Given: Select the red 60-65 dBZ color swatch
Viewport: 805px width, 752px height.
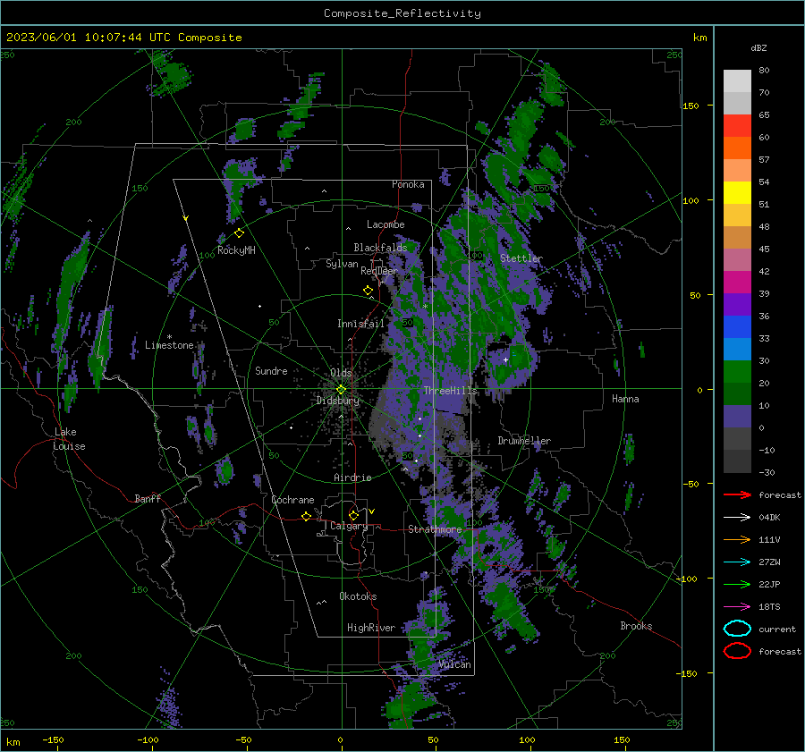Looking at the screenshot, I should [x=737, y=126].
